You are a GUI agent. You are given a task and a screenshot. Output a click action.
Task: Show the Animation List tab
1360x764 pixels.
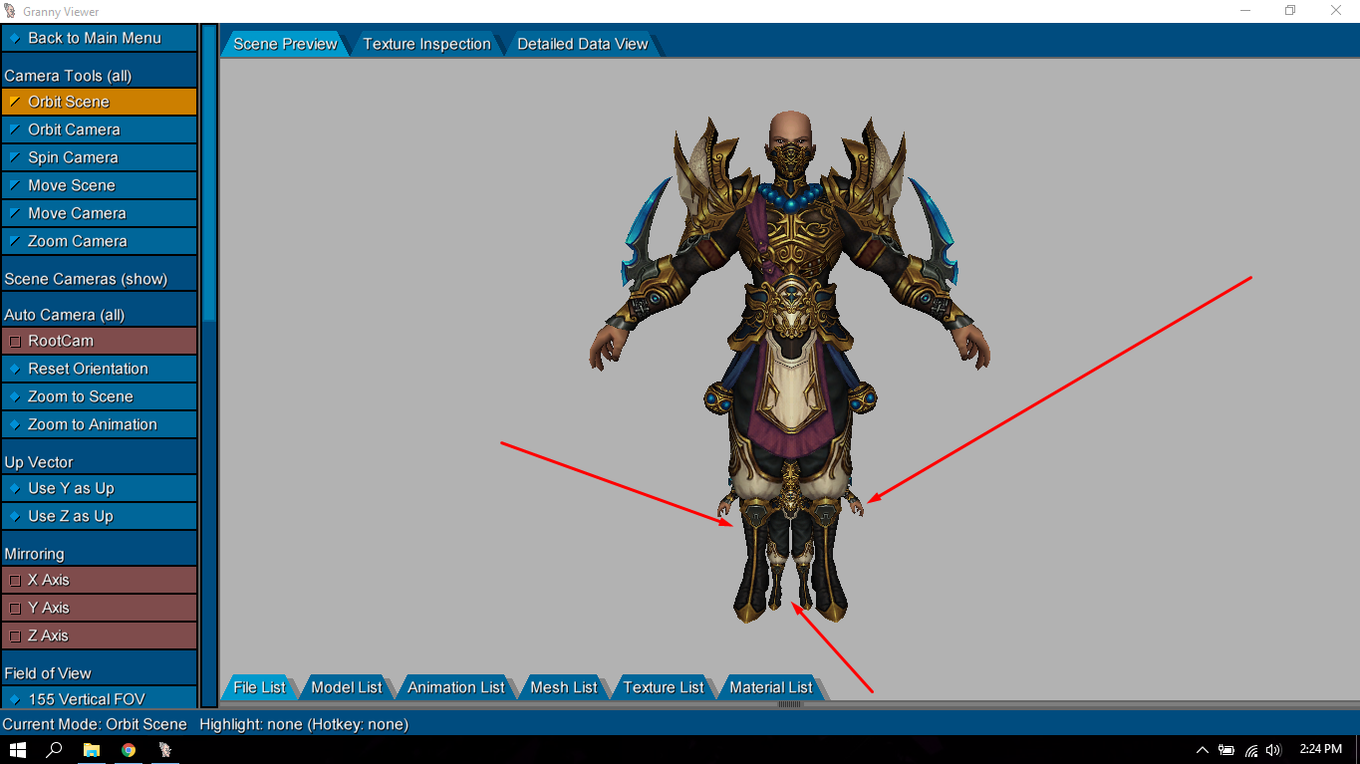(455, 687)
